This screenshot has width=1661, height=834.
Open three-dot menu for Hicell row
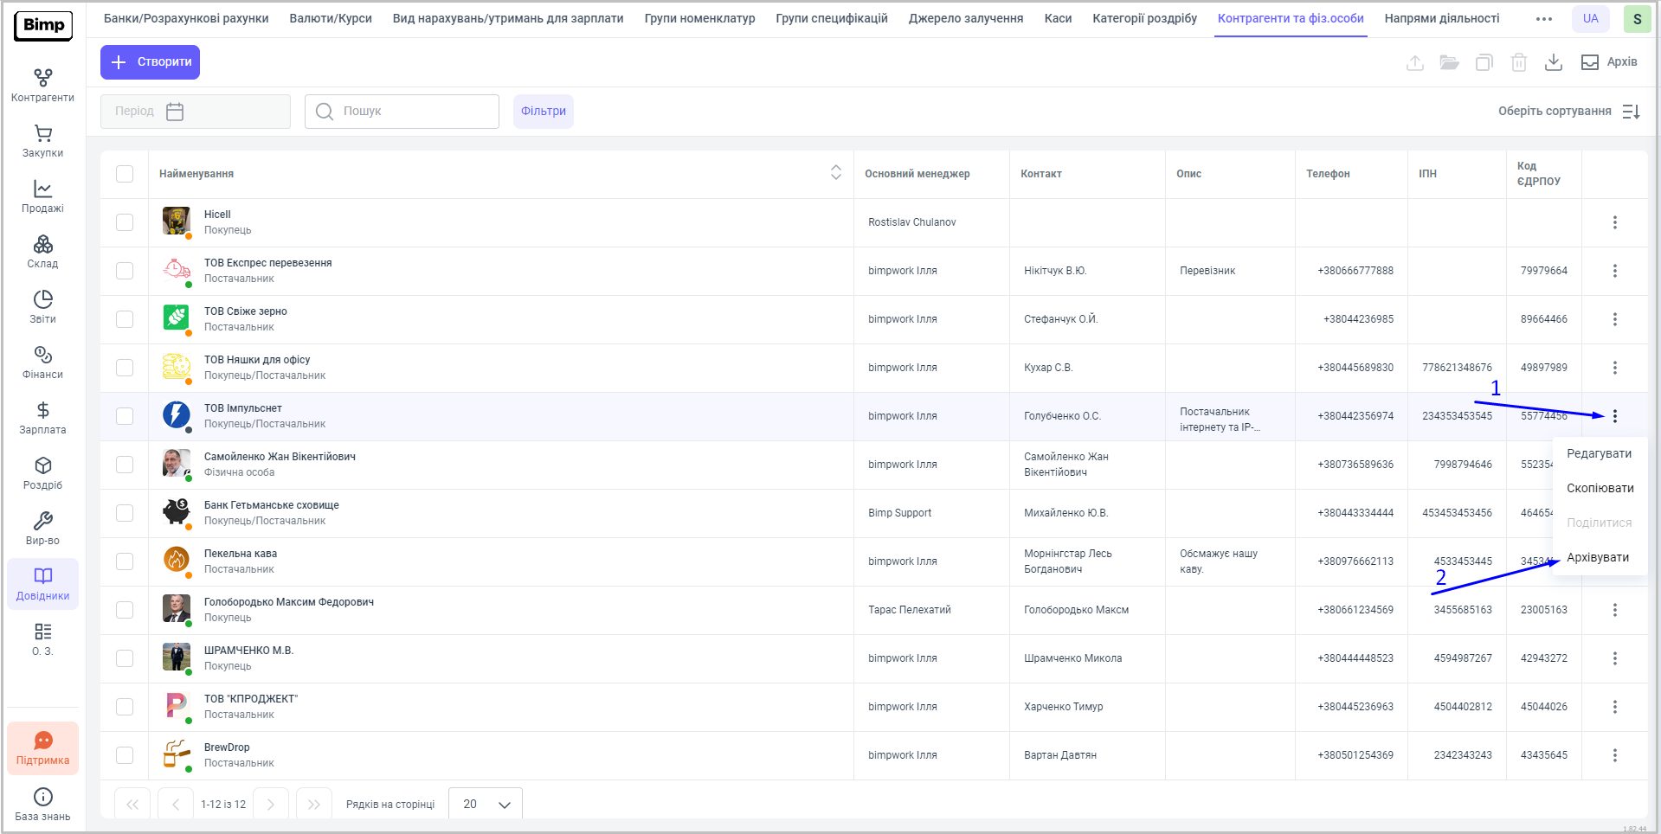click(x=1614, y=222)
